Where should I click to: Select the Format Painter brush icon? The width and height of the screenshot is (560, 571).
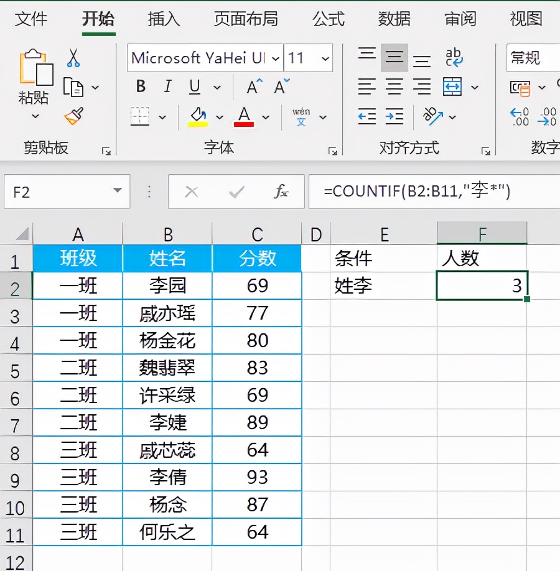coord(73,116)
